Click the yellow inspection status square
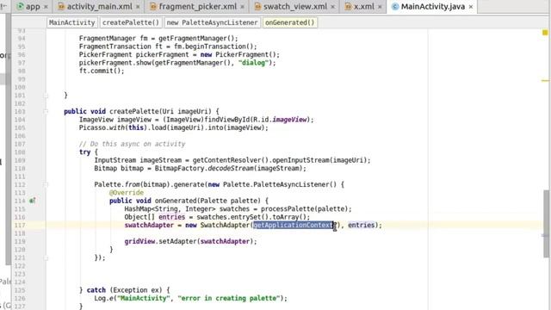551x310 pixels. click(545, 33)
